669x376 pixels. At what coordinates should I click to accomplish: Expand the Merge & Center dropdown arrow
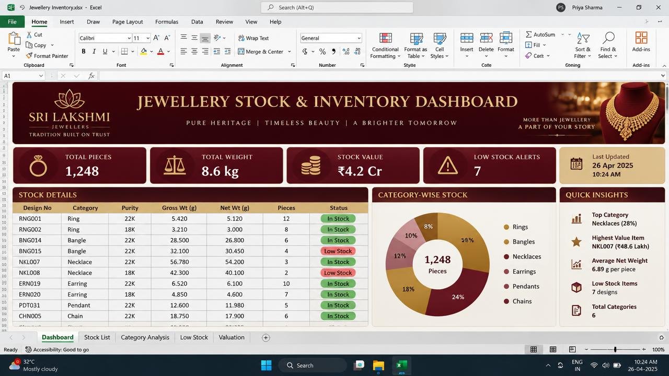point(290,52)
